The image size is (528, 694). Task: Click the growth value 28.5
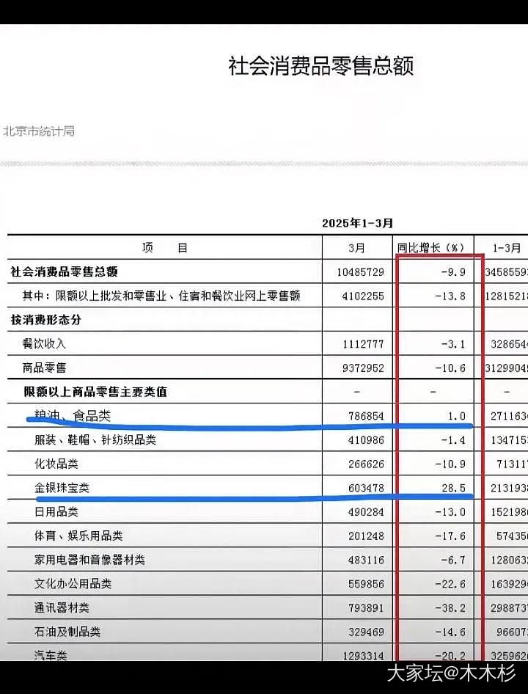coord(454,488)
